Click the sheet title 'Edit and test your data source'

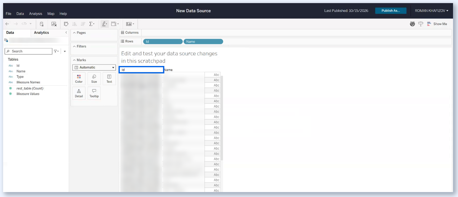pyautogui.click(x=169, y=57)
